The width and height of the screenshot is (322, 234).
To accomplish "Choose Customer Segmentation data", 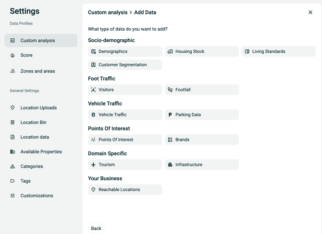I will [x=125, y=65].
